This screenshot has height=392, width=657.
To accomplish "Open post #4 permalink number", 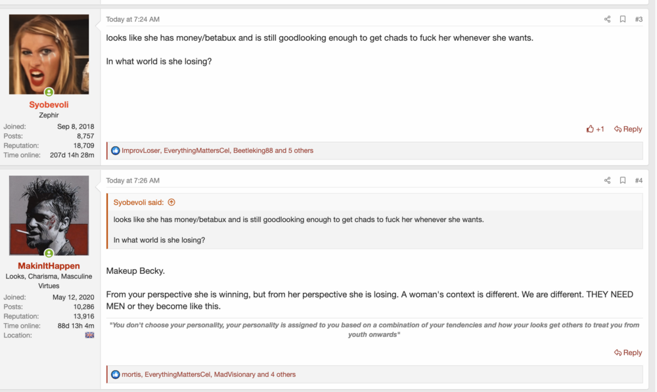I will (639, 181).
